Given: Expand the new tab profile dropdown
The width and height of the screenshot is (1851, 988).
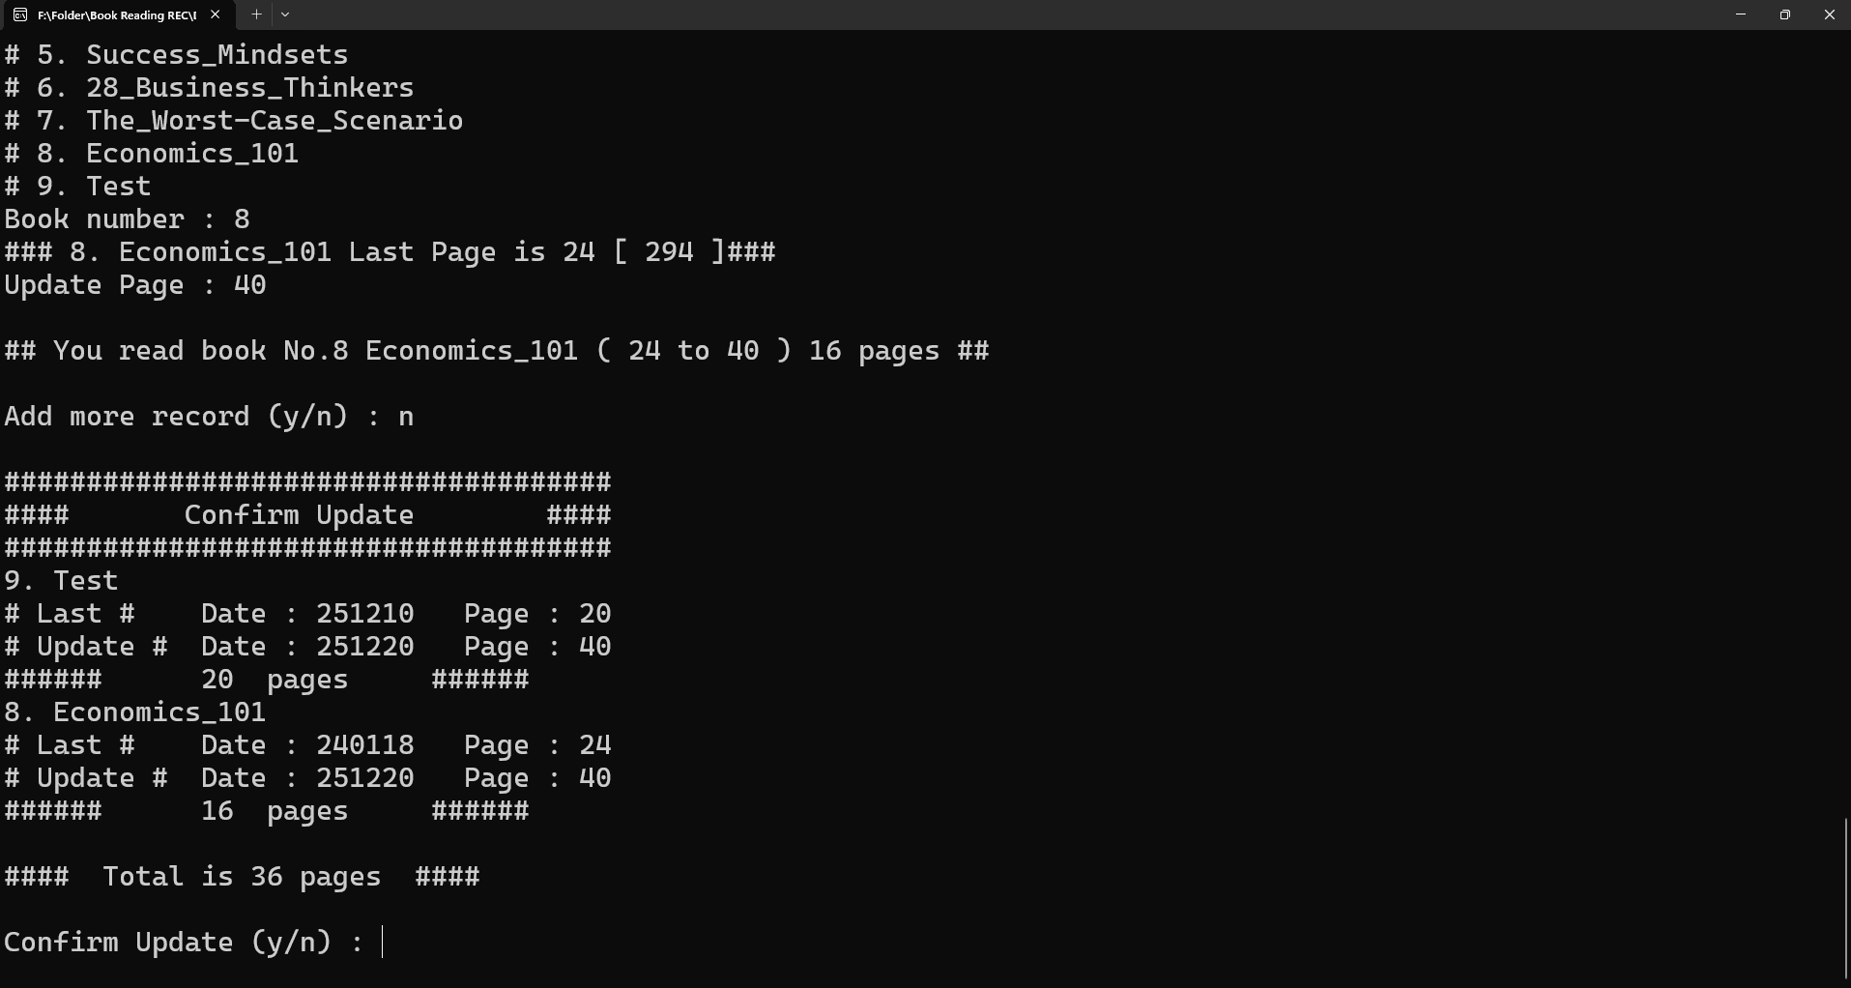Looking at the screenshot, I should [285, 15].
